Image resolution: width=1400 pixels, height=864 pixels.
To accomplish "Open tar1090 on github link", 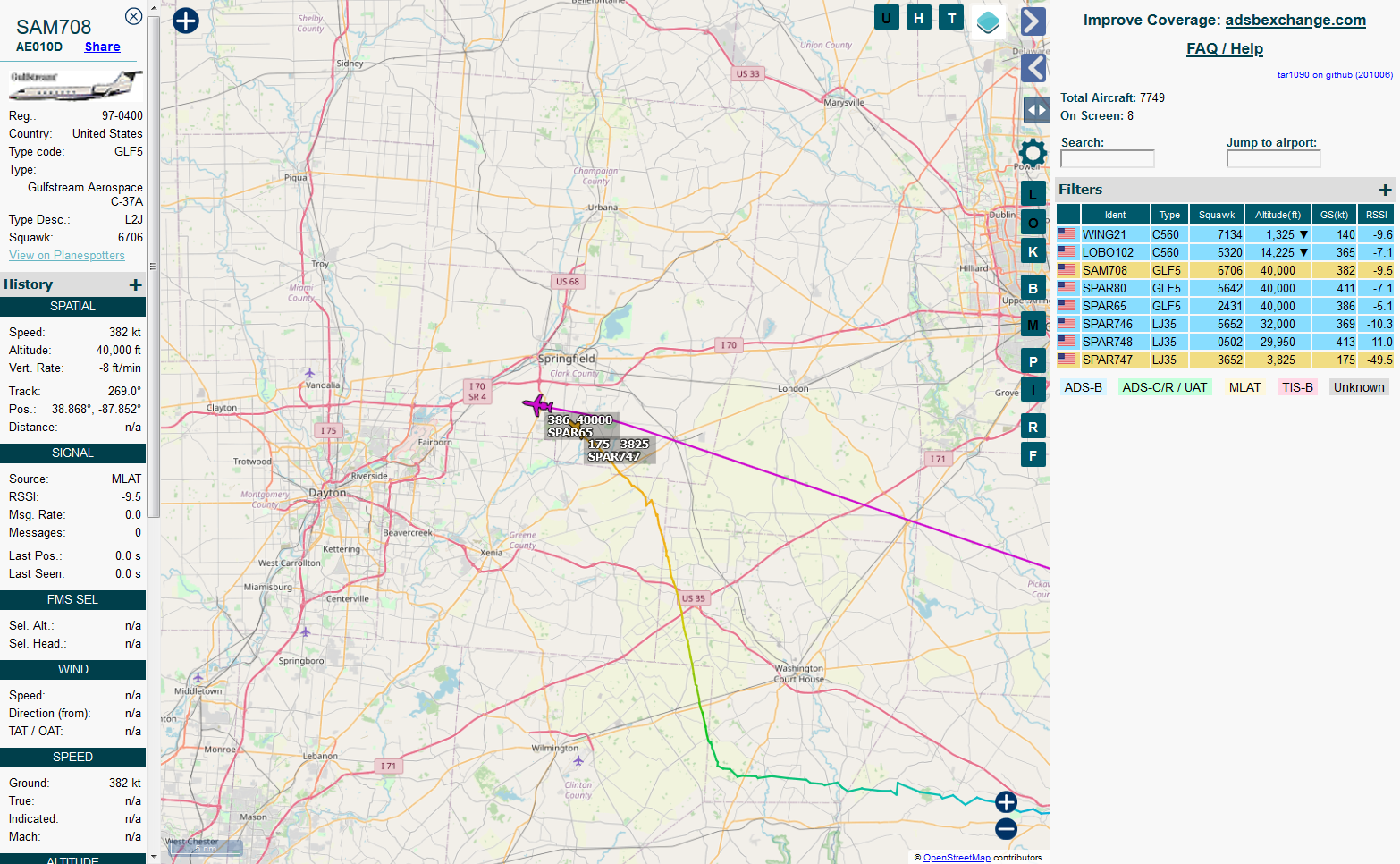I will (1335, 75).
